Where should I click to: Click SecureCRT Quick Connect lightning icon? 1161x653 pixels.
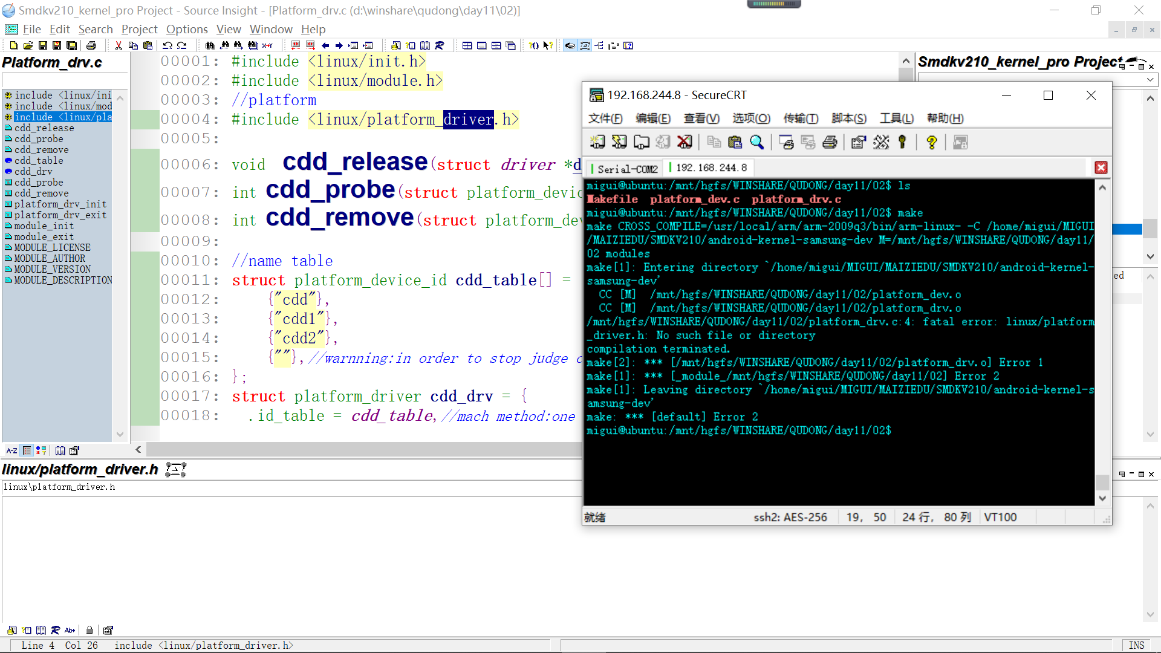point(619,142)
